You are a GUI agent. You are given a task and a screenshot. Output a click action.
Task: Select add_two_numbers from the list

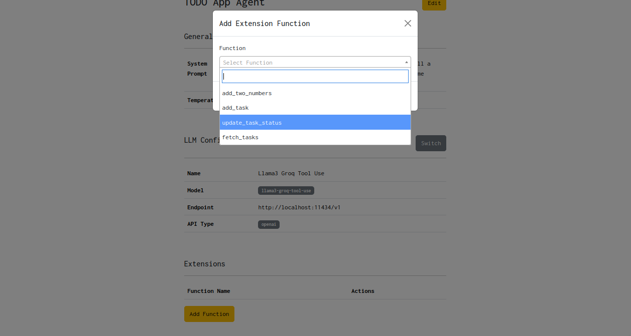[x=246, y=93]
